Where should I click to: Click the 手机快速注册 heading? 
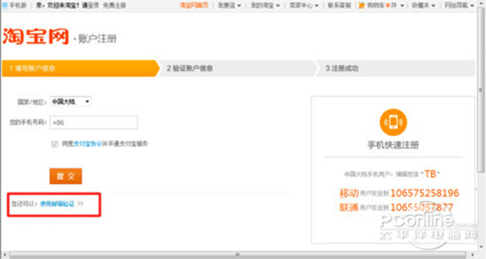coord(393,145)
